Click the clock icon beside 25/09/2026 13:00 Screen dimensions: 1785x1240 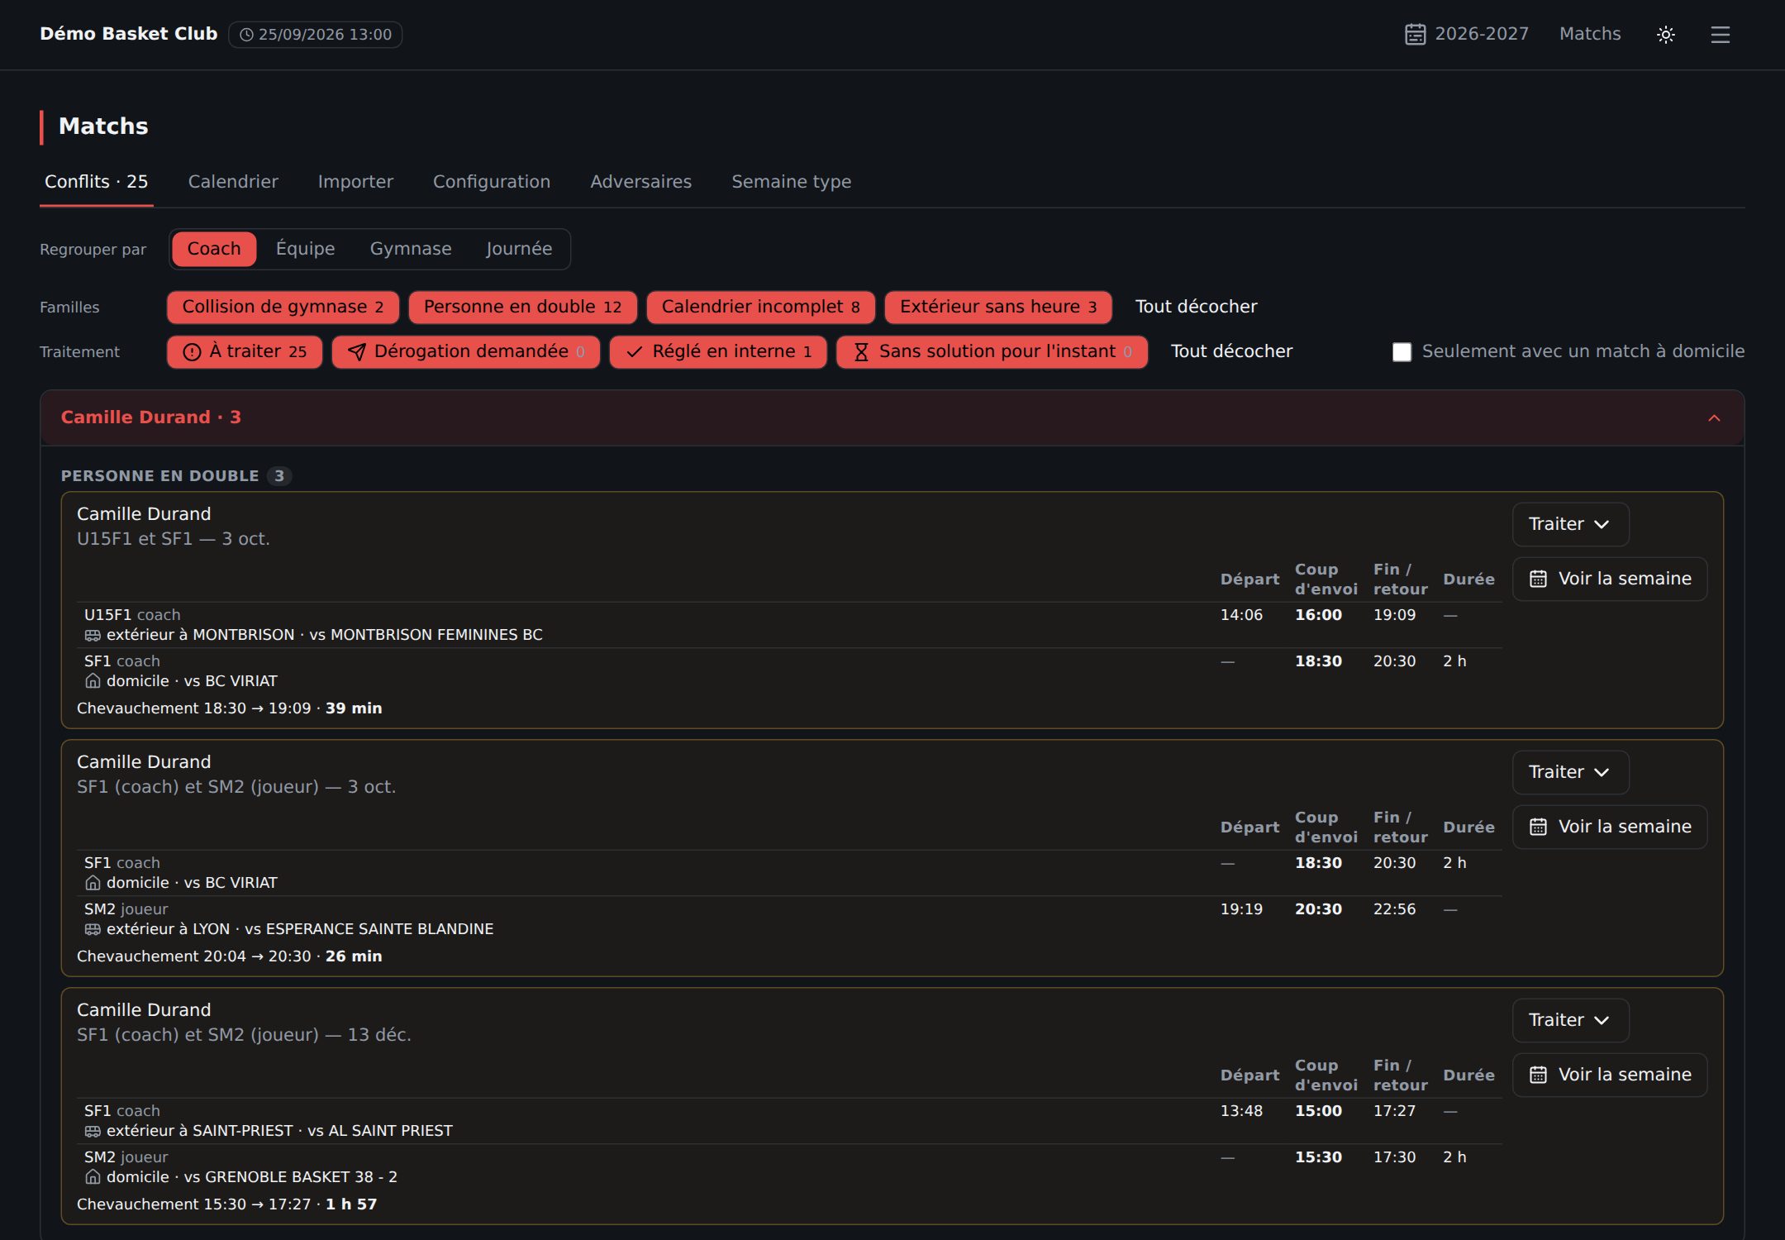246,35
